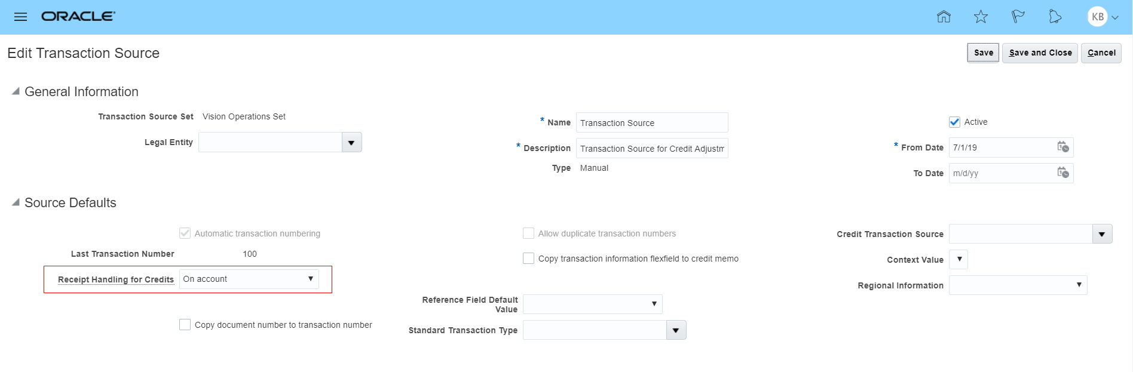The image size is (1133, 372).
Task: Go to the Home page icon
Action: 944,17
